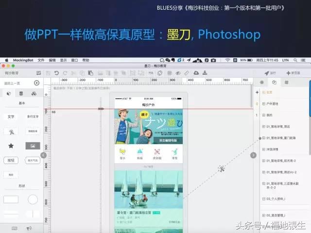The image size is (311, 233).
Task: Select the page ending in 双月湾-2
Action: click(280, 161)
